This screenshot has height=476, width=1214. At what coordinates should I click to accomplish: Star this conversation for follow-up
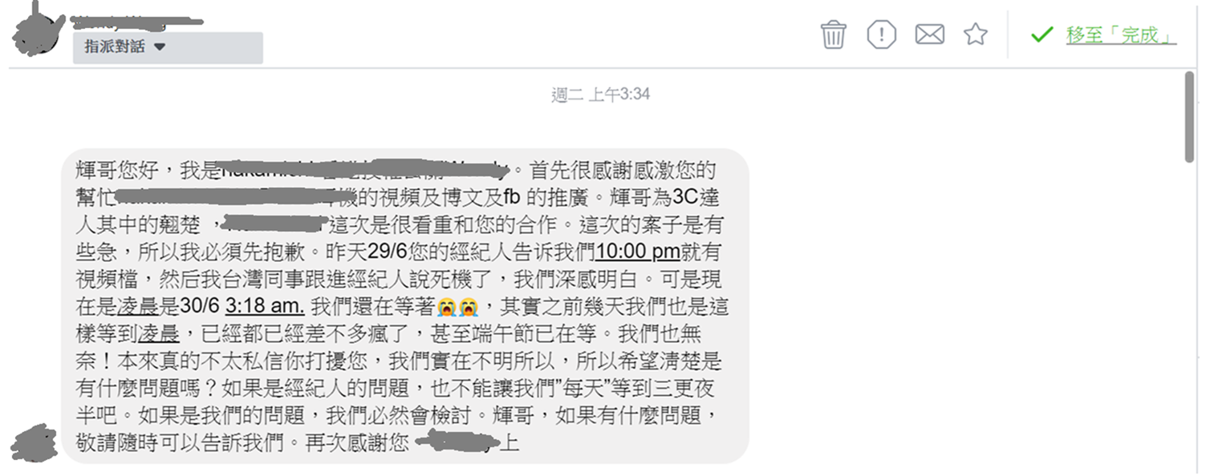pyautogui.click(x=976, y=34)
